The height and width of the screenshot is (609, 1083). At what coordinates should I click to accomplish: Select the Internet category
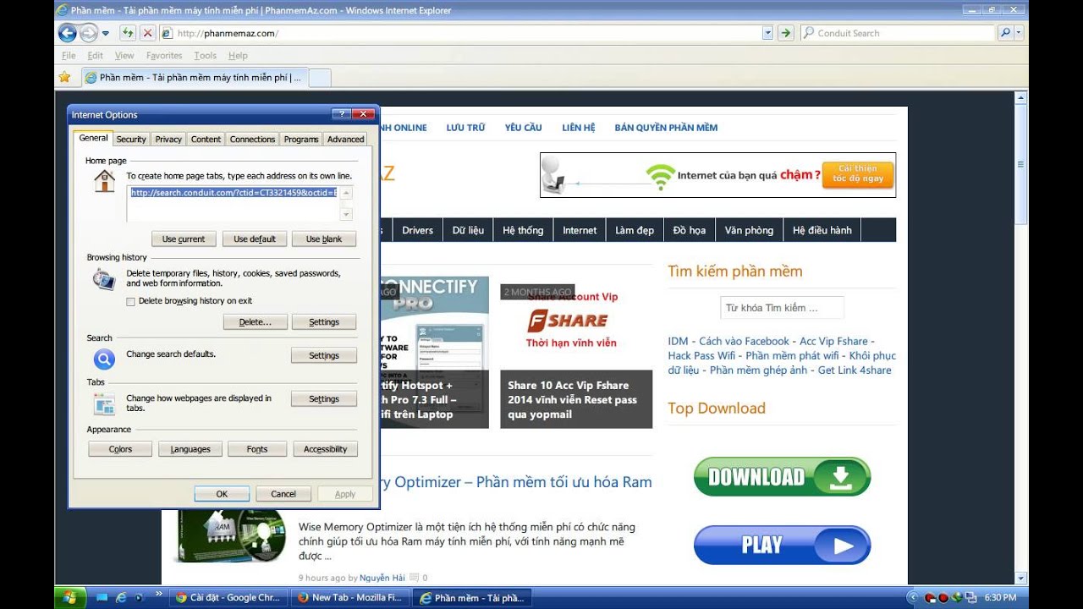click(580, 230)
